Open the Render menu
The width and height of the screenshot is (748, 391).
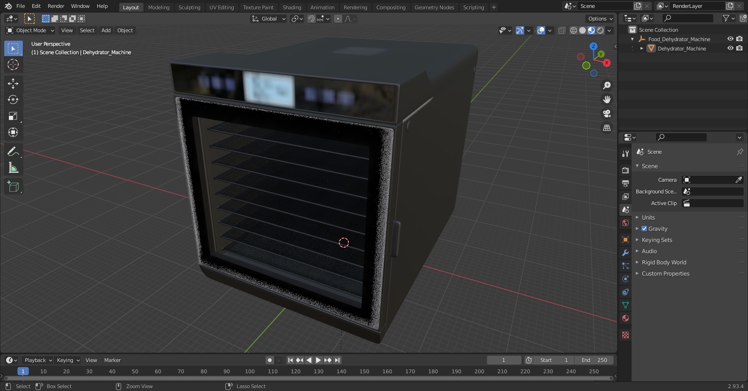point(56,6)
